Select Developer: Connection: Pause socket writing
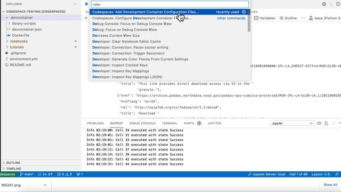The image size is (341, 192). click(168, 47)
